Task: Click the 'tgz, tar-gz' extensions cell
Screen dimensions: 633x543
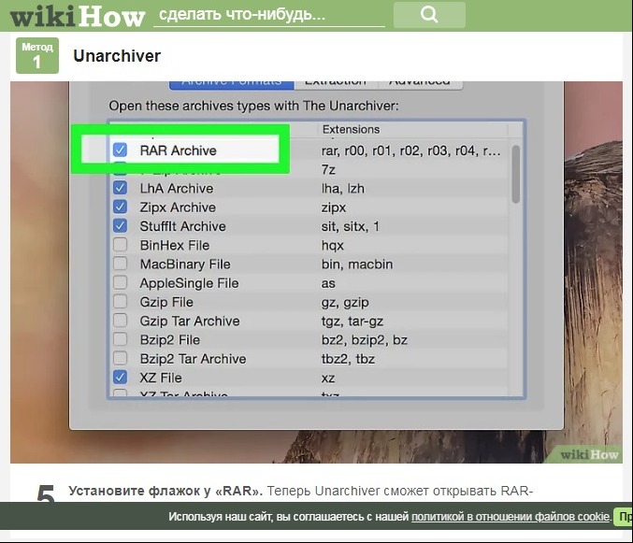Action: tap(352, 322)
